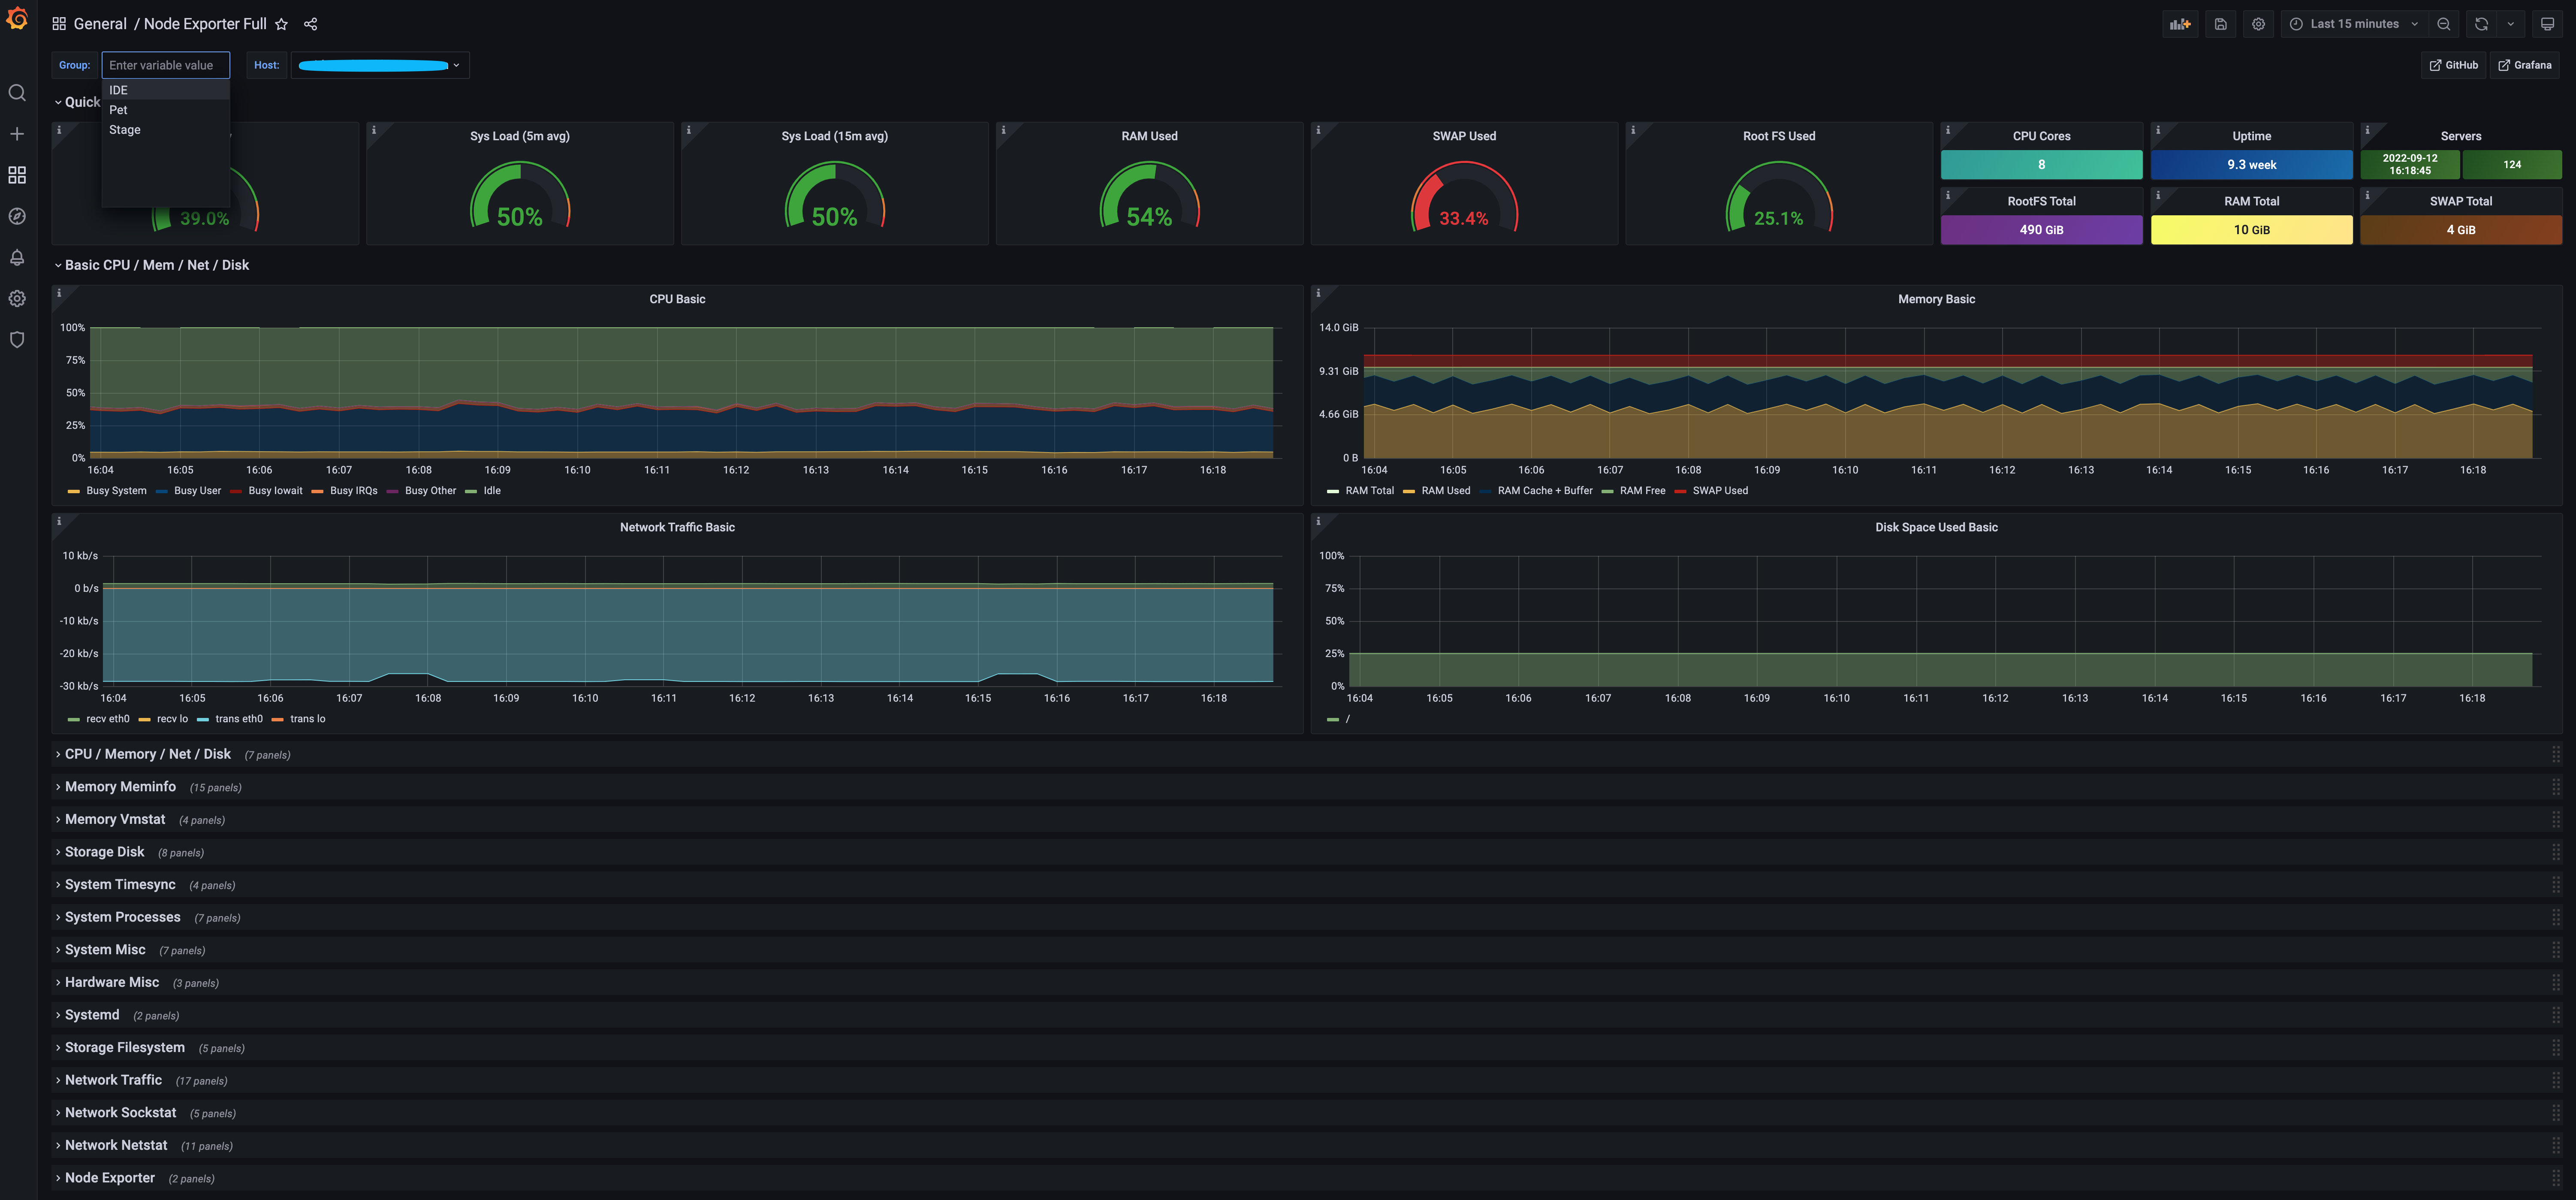Image resolution: width=2576 pixels, height=1200 pixels.
Task: Show info for Network Traffic Basic panel
Action: pos(59,521)
